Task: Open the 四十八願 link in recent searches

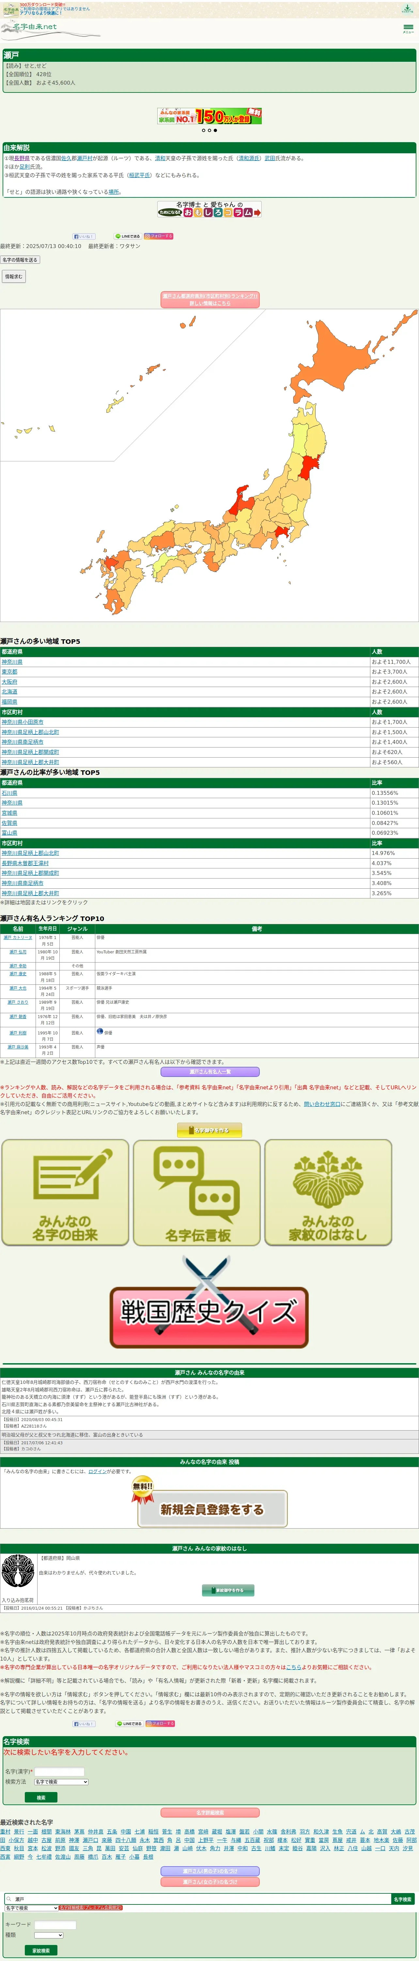Action: point(126,1840)
